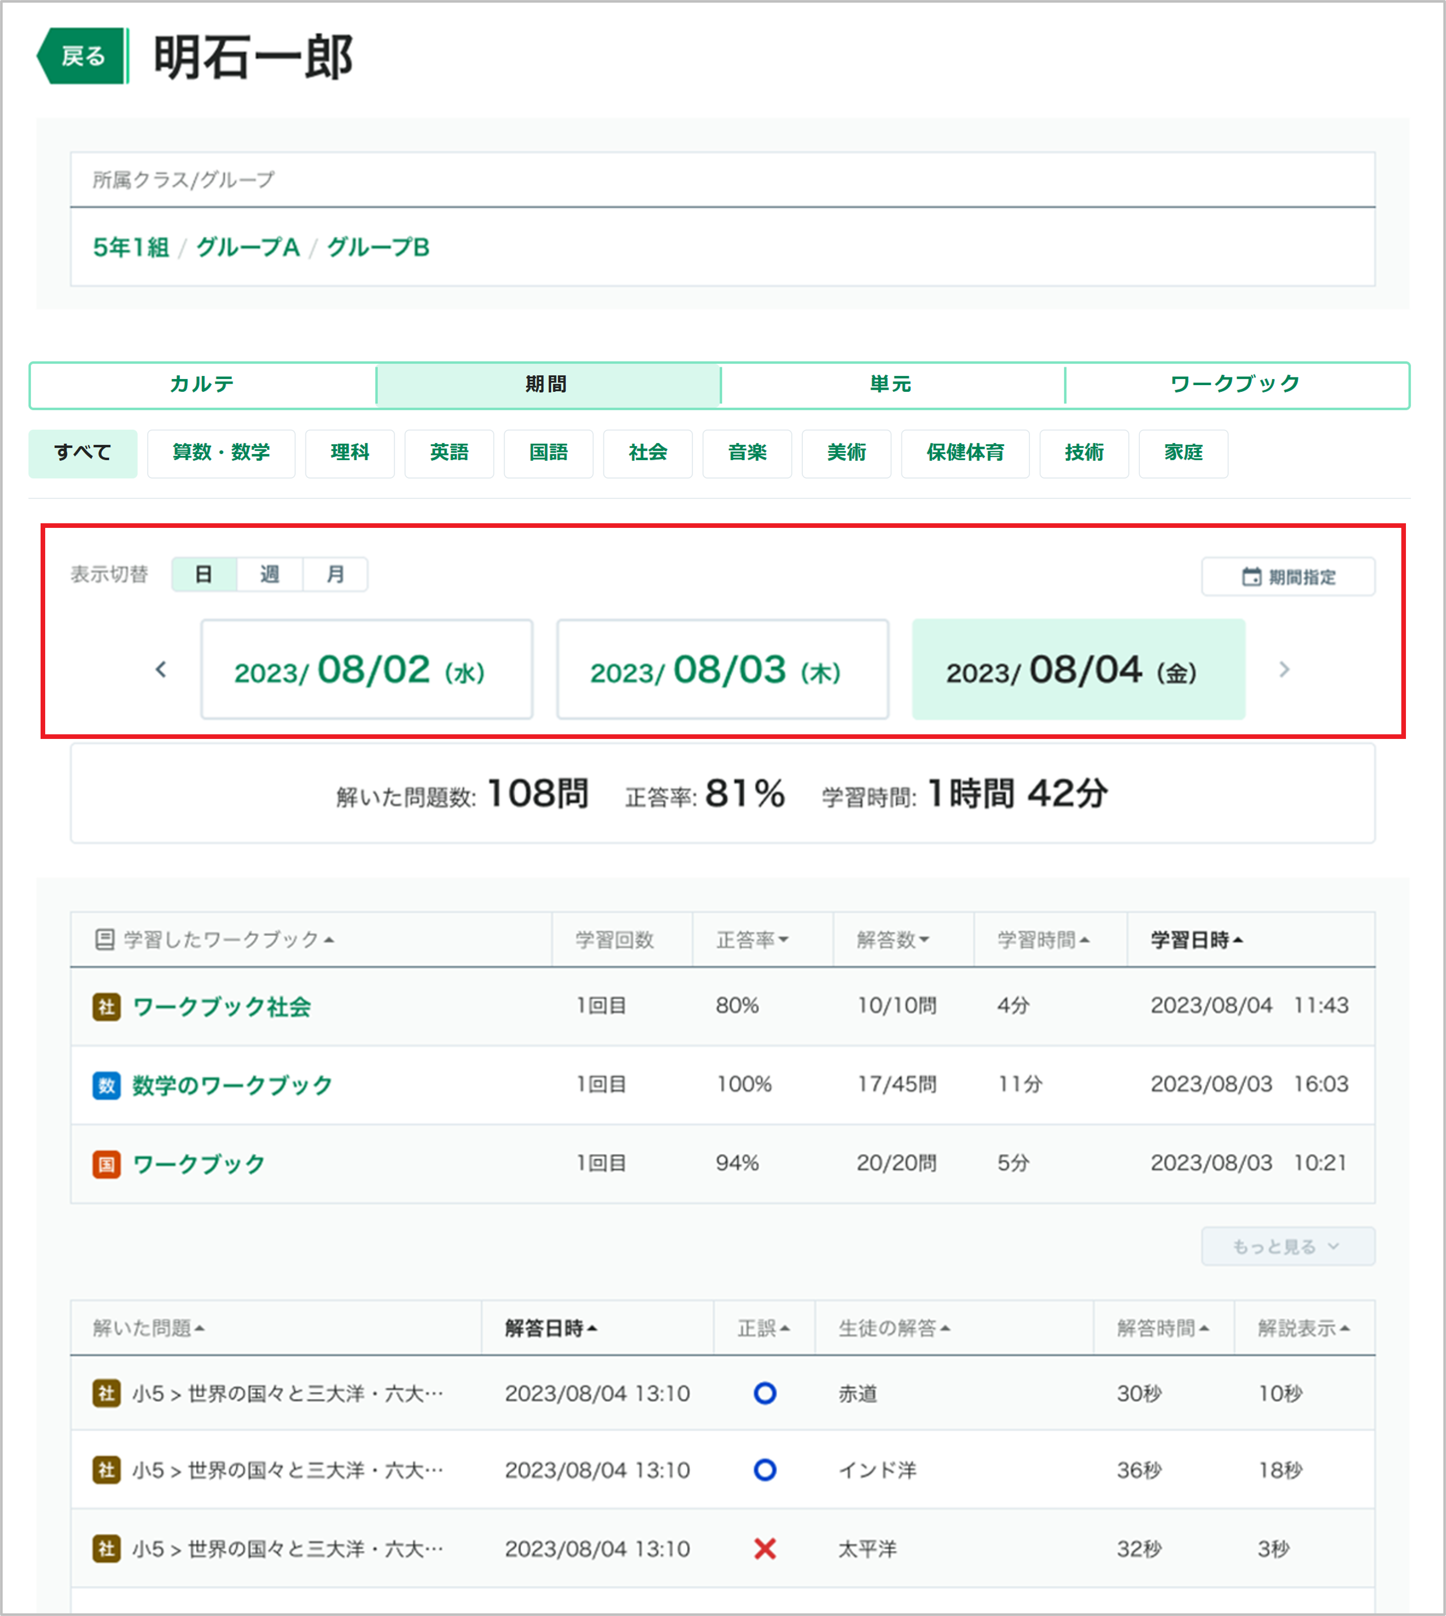The height and width of the screenshot is (1616, 1446).
Task: Click the 80% accuracy cell
Action: pos(737,1005)
